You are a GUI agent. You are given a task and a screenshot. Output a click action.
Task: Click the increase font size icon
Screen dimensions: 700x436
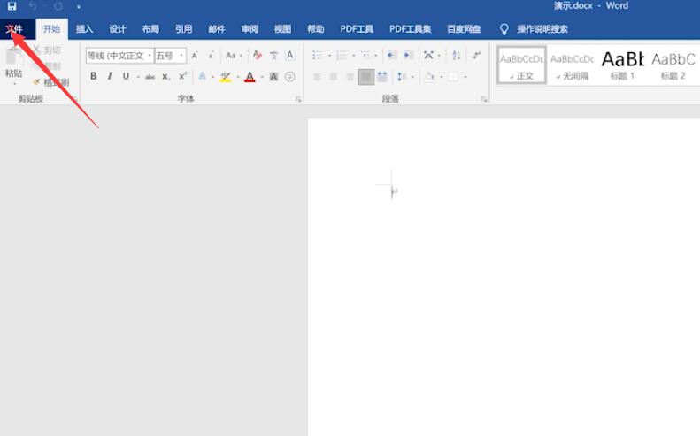(x=195, y=56)
